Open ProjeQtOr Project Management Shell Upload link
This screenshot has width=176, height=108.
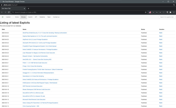tap(39, 46)
